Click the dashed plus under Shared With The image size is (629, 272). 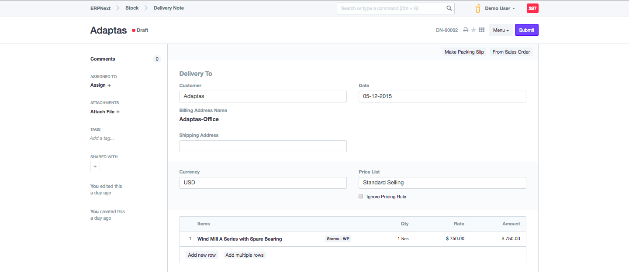[95, 167]
